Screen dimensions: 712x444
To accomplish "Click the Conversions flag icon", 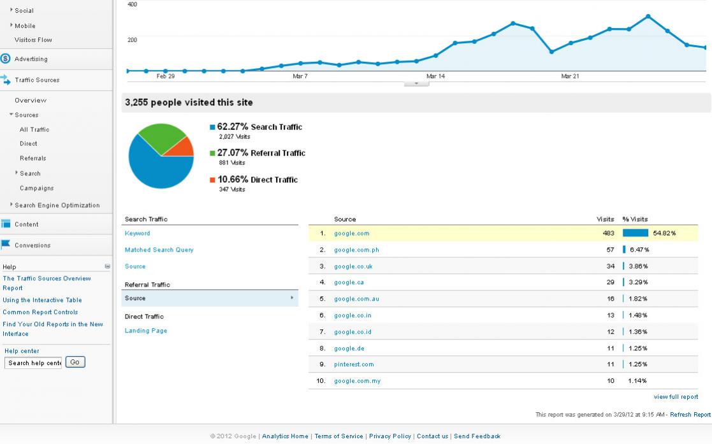I will pyautogui.click(x=6, y=245).
